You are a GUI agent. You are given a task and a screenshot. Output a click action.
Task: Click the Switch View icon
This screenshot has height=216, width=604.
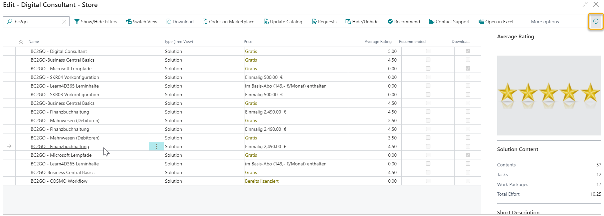[x=129, y=22]
